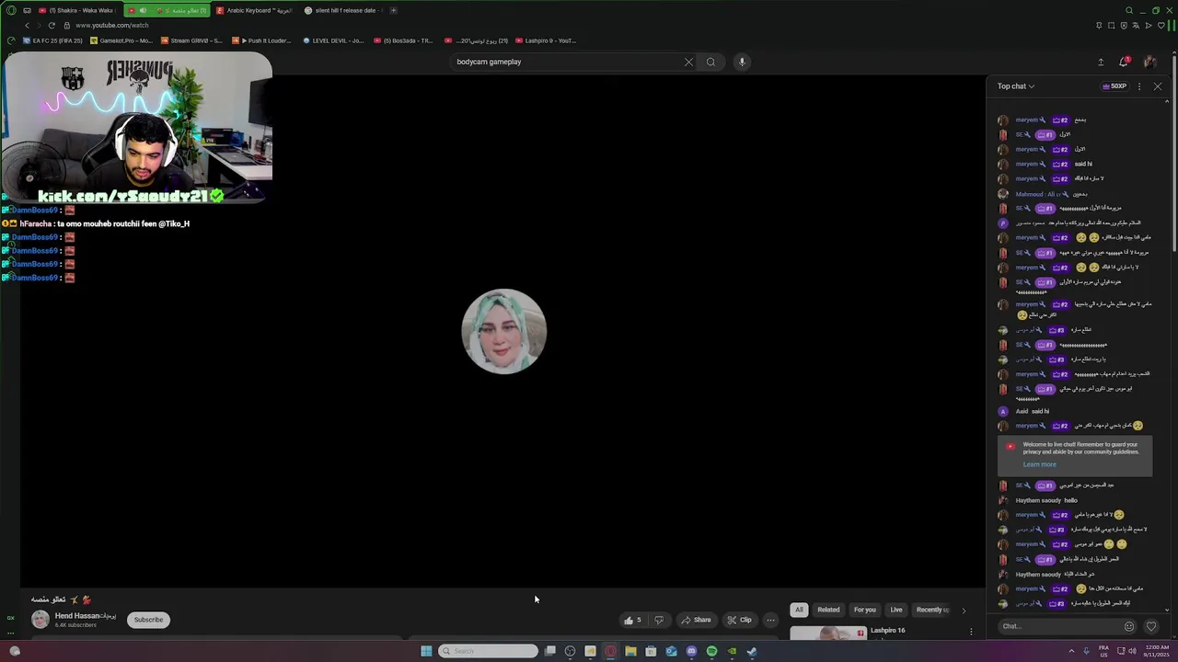This screenshot has height=662, width=1178.
Task: Switch to Arabic Keyboard browser tab
Action: click(x=255, y=10)
